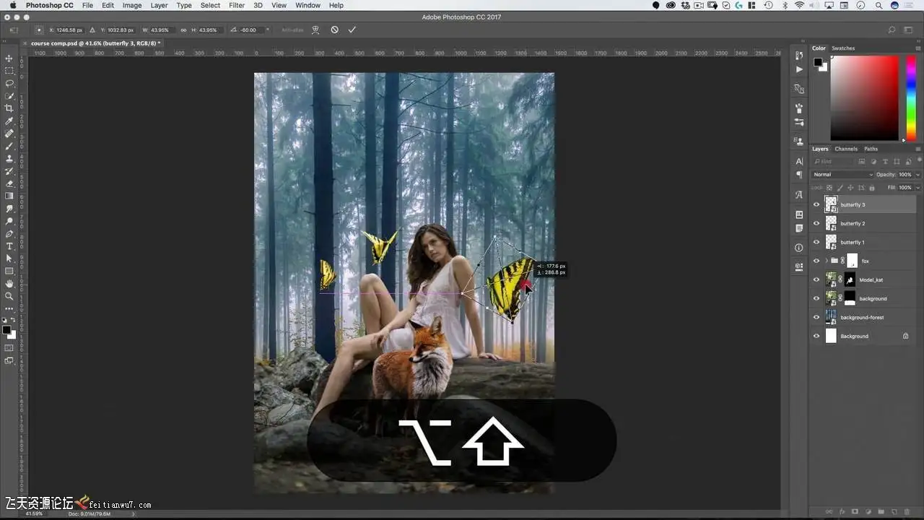924x520 pixels.
Task: Open the Character panel icon
Action: point(798,161)
